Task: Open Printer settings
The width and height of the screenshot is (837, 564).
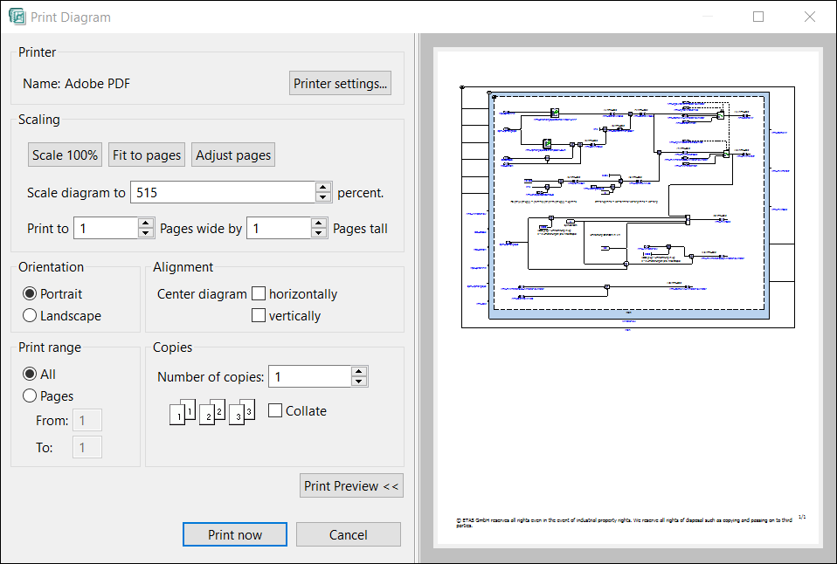Action: (x=340, y=82)
